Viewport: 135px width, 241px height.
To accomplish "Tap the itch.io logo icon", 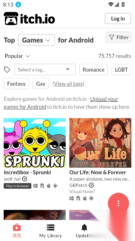I will click(x=11, y=19).
